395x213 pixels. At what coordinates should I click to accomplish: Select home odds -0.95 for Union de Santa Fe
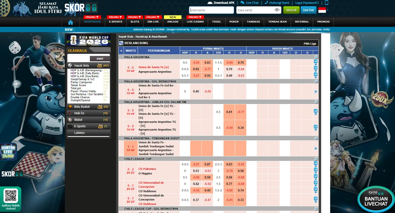point(196,63)
